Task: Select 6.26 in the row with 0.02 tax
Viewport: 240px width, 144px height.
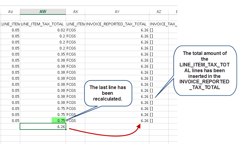Action: (x=117, y=30)
